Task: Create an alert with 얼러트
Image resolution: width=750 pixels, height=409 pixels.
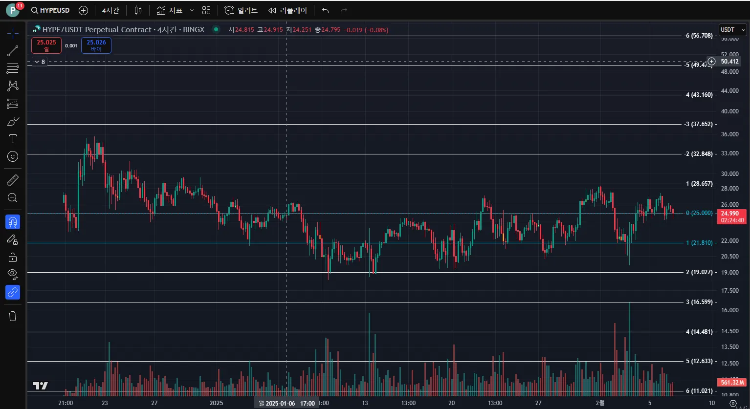Action: pyautogui.click(x=241, y=10)
